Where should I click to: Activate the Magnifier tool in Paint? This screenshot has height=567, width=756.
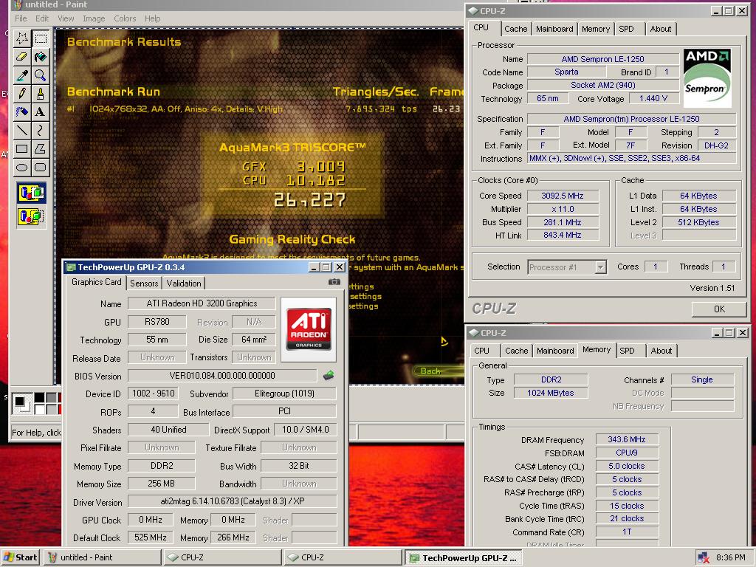[x=41, y=75]
